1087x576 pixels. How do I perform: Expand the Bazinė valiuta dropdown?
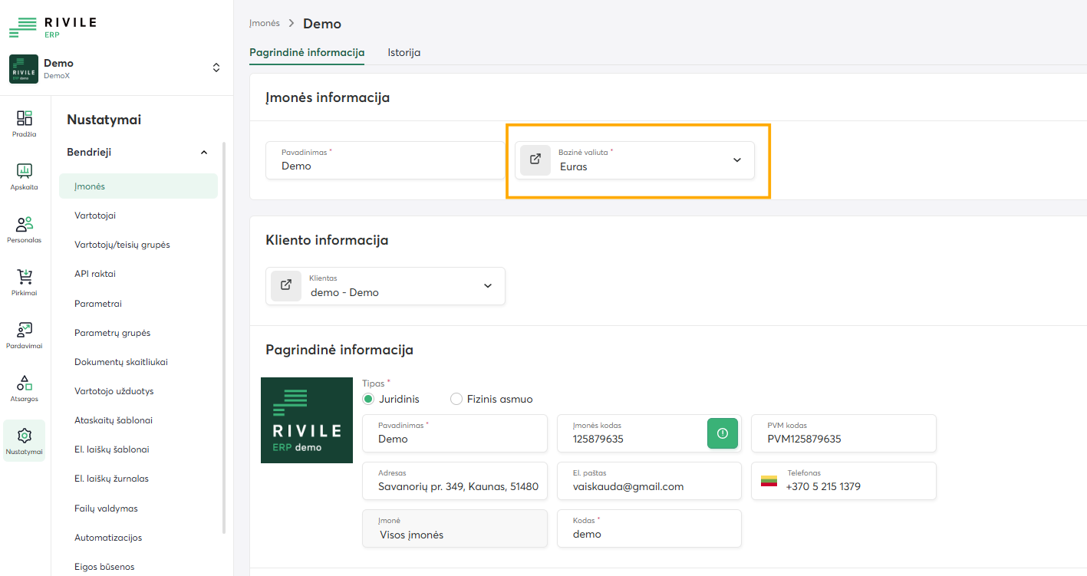[736, 160]
